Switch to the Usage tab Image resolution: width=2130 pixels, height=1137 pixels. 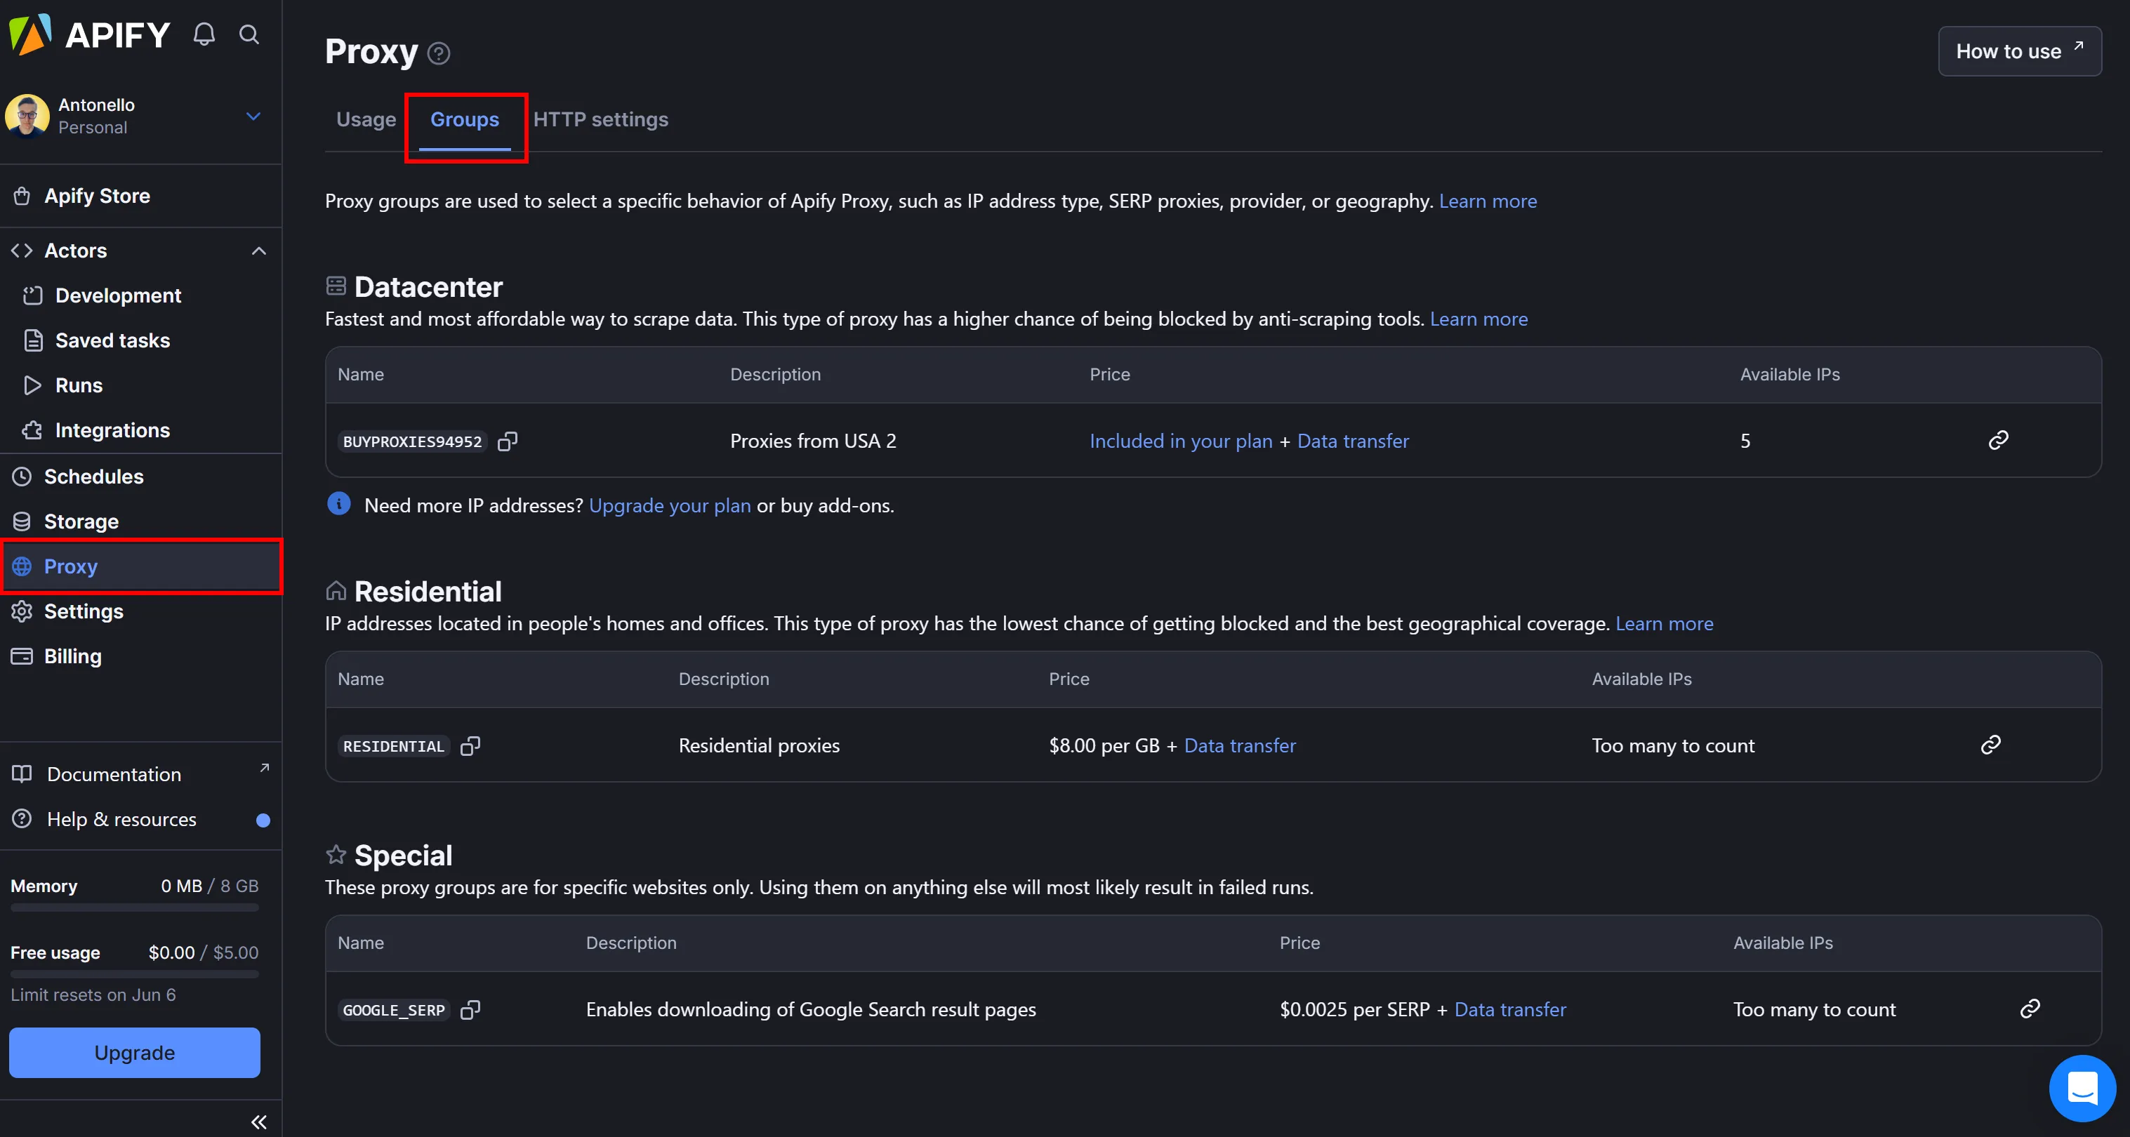pyautogui.click(x=366, y=120)
